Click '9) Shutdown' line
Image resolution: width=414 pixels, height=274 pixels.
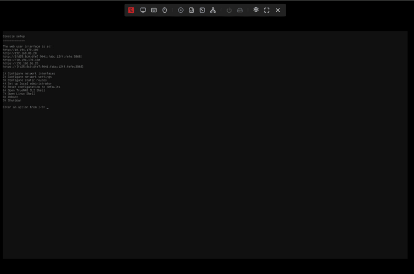pos(12,100)
